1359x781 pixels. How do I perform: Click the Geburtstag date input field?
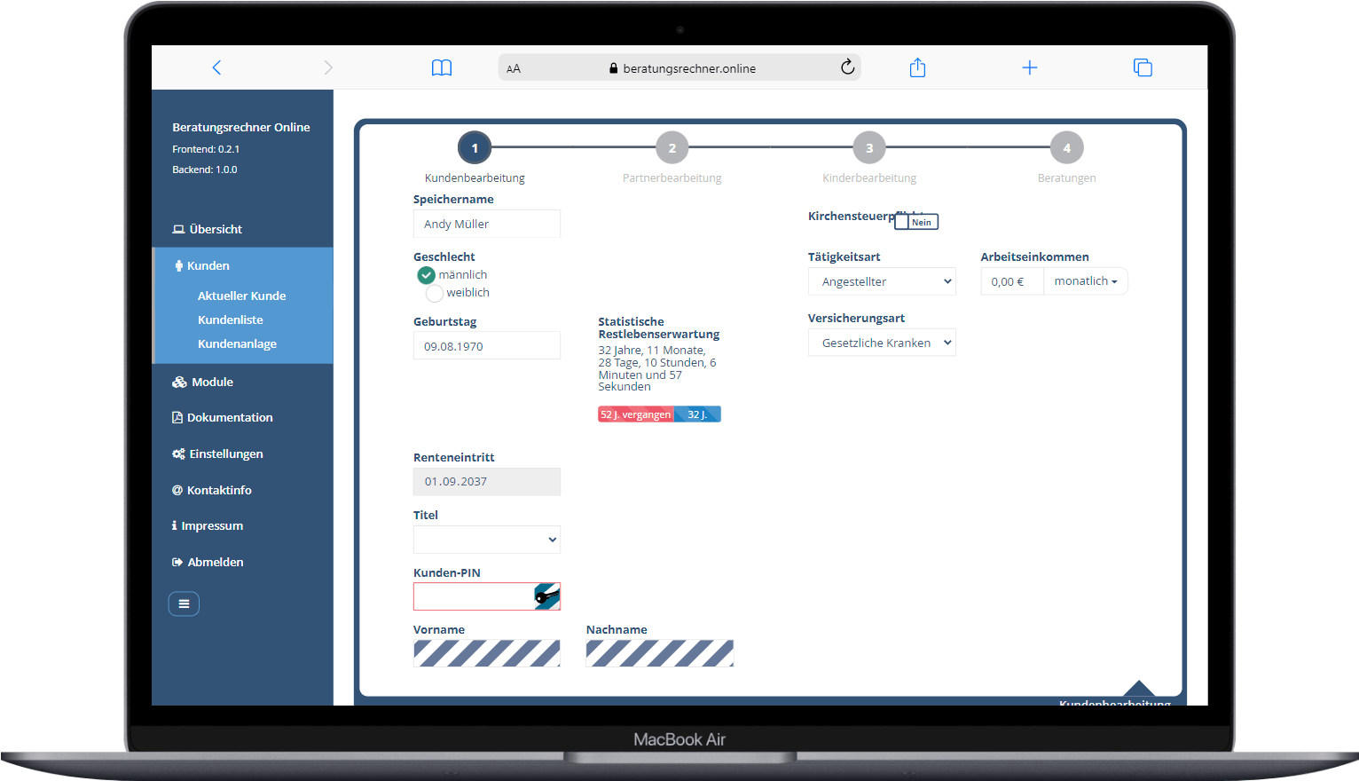(x=486, y=346)
